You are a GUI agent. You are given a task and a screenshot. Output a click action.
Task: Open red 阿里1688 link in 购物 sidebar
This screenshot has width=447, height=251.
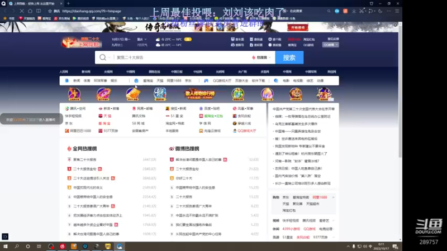pyautogui.click(x=320, y=197)
